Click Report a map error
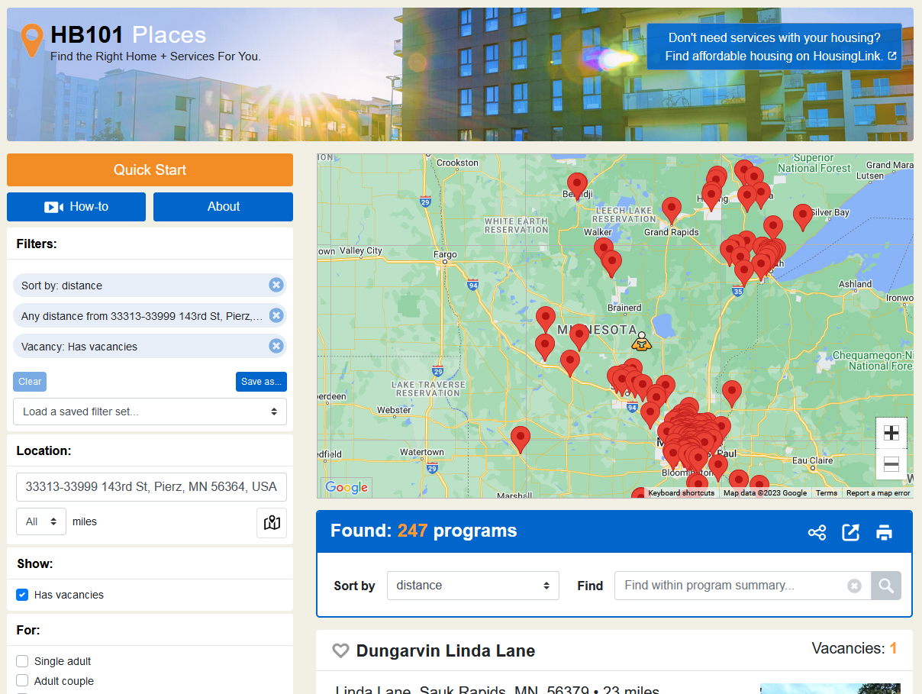This screenshot has width=922, height=694. [878, 493]
